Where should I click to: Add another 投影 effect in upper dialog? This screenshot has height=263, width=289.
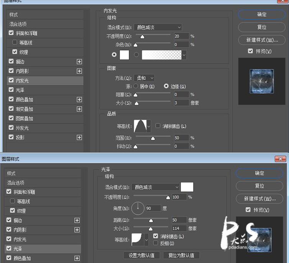[x=79, y=138]
